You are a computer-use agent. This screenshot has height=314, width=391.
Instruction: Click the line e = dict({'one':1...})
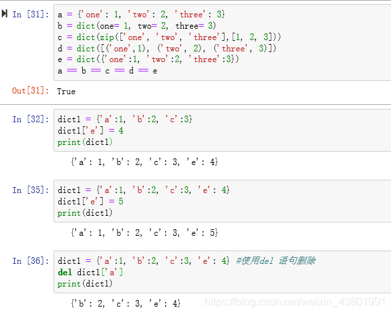(x=148, y=59)
